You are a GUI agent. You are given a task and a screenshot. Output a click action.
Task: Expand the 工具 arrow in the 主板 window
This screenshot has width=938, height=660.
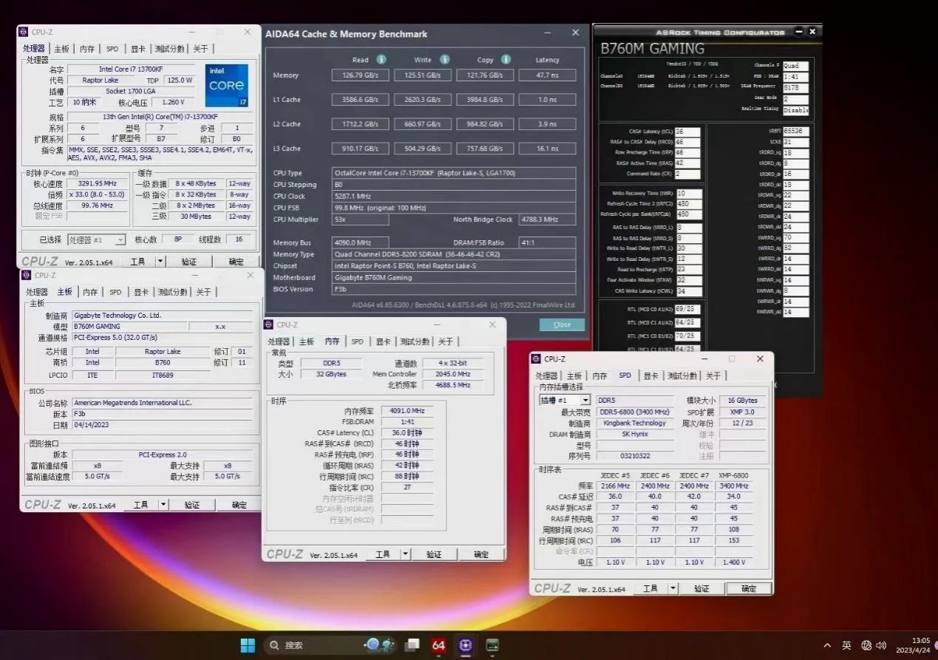163,505
